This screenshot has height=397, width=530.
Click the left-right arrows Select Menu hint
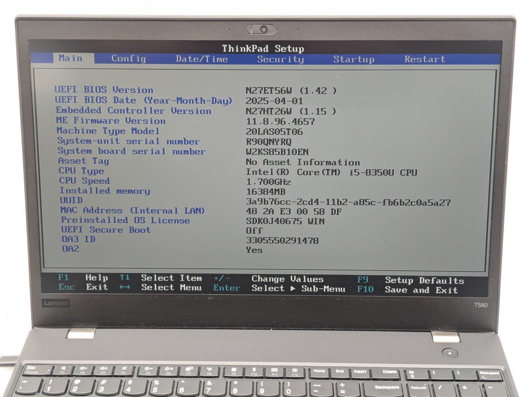coord(161,287)
